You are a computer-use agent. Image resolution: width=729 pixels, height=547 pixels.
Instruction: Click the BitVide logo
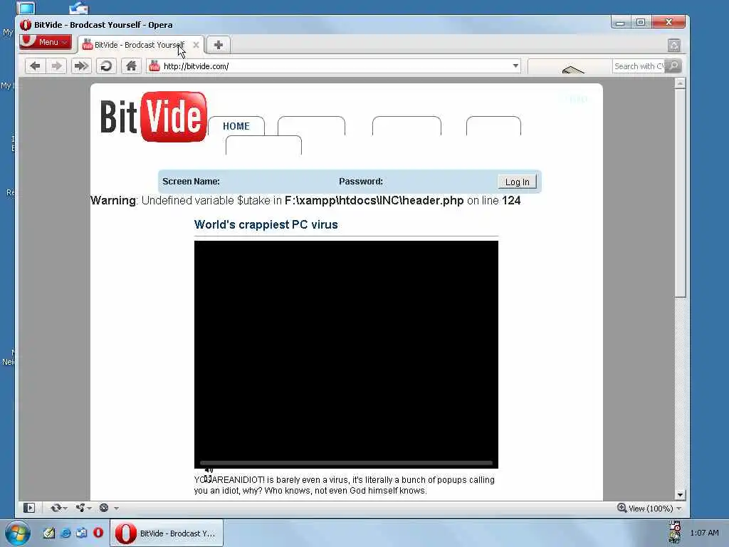pyautogui.click(x=154, y=117)
